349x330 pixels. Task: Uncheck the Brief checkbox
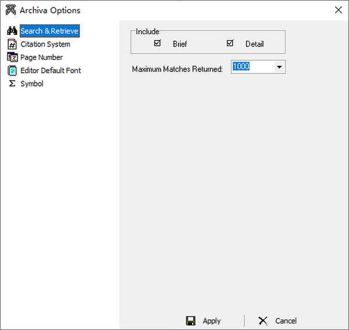pos(157,44)
